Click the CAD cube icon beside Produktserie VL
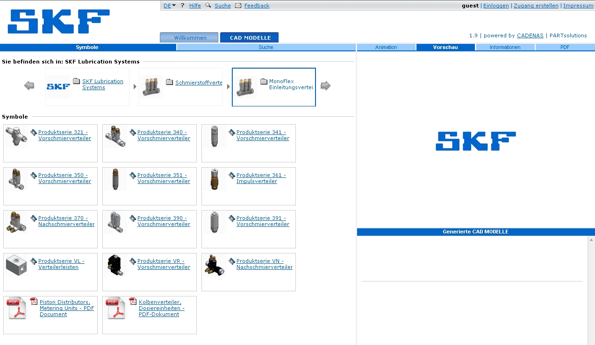Image resolution: width=595 pixels, height=345 pixels. [x=33, y=261]
